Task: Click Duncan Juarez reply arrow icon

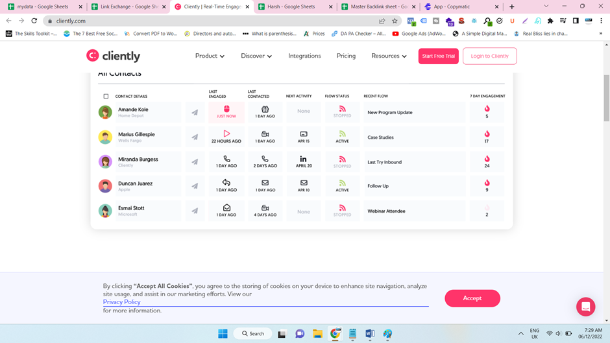Action: point(226,182)
